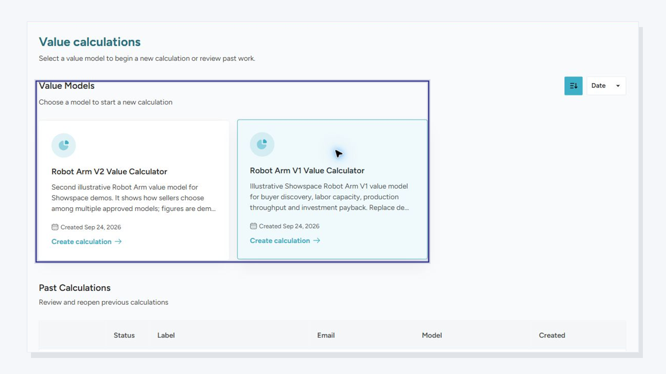Open the Robot Arm V2 Value Calculator title
The width and height of the screenshot is (666, 374).
109,172
